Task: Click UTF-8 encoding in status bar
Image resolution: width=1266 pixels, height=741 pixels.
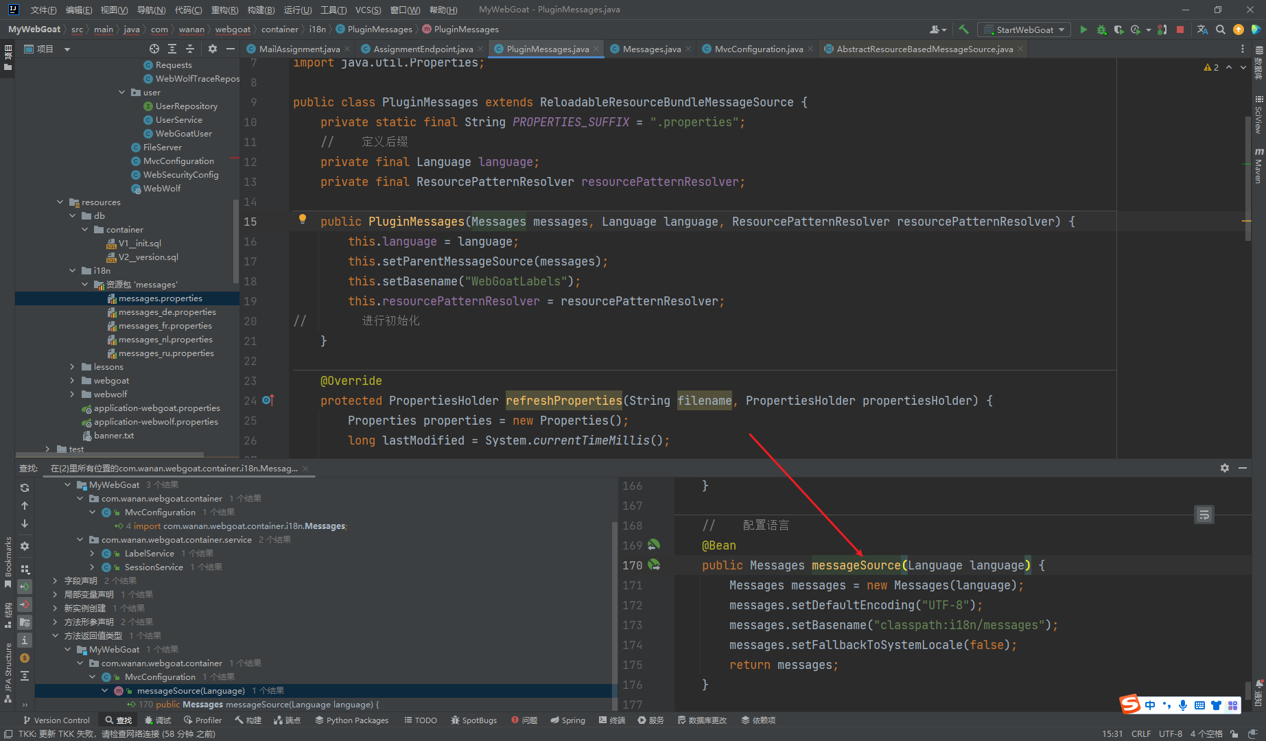Action: pyautogui.click(x=1171, y=733)
